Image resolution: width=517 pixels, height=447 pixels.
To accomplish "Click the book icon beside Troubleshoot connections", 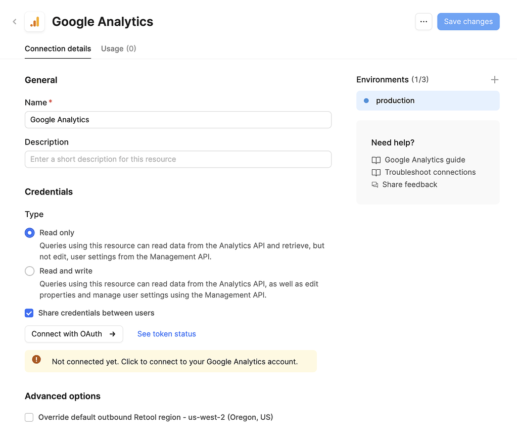I will click(x=375, y=172).
